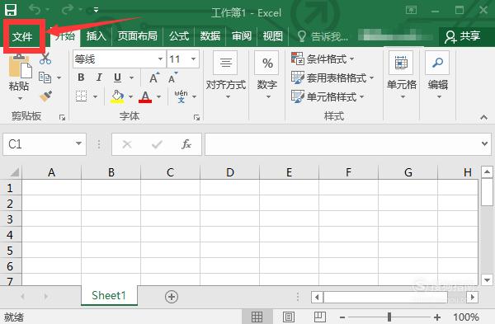Open the 编辑 (Editing) magnifier group button

pyautogui.click(x=438, y=75)
